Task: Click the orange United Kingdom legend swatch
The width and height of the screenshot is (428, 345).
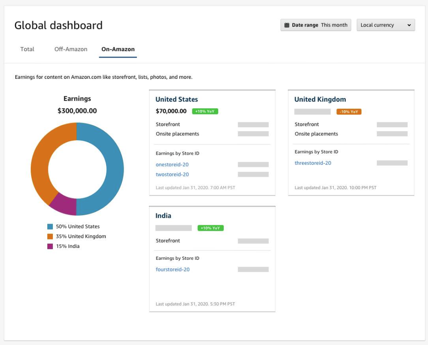Action: point(50,236)
